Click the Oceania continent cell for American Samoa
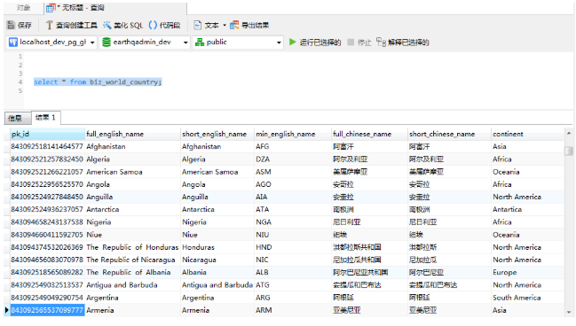This screenshot has width=576, height=326. point(527,172)
